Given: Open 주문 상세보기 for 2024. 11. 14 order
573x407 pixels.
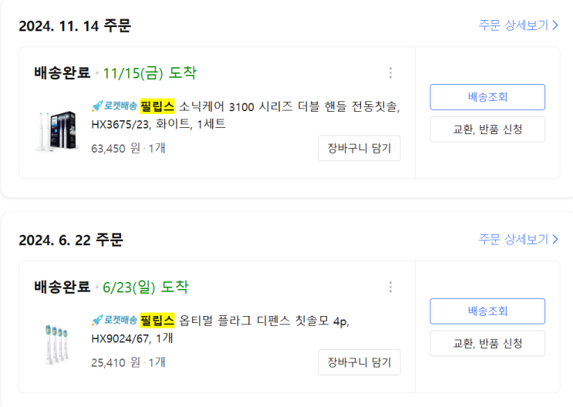Looking at the screenshot, I should tap(518, 25).
